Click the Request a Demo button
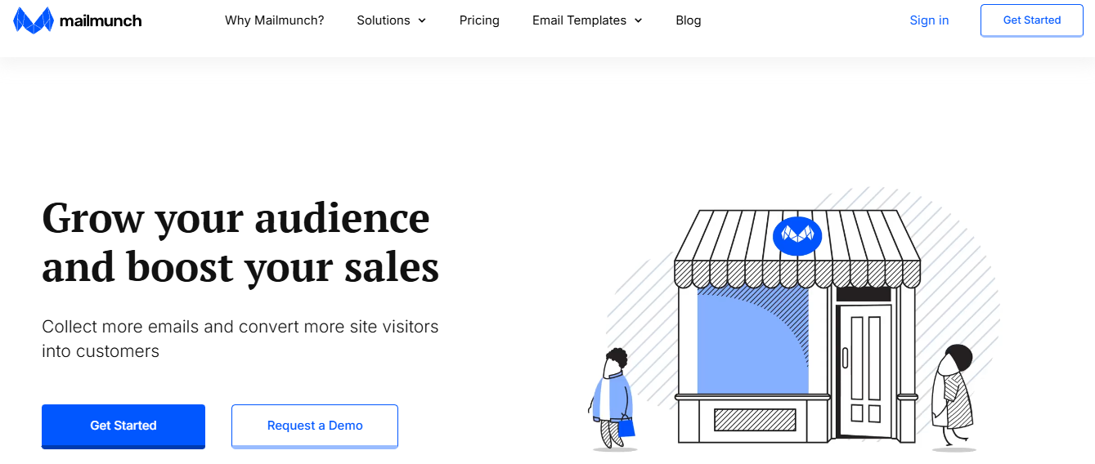1095x464 pixels. 315,426
